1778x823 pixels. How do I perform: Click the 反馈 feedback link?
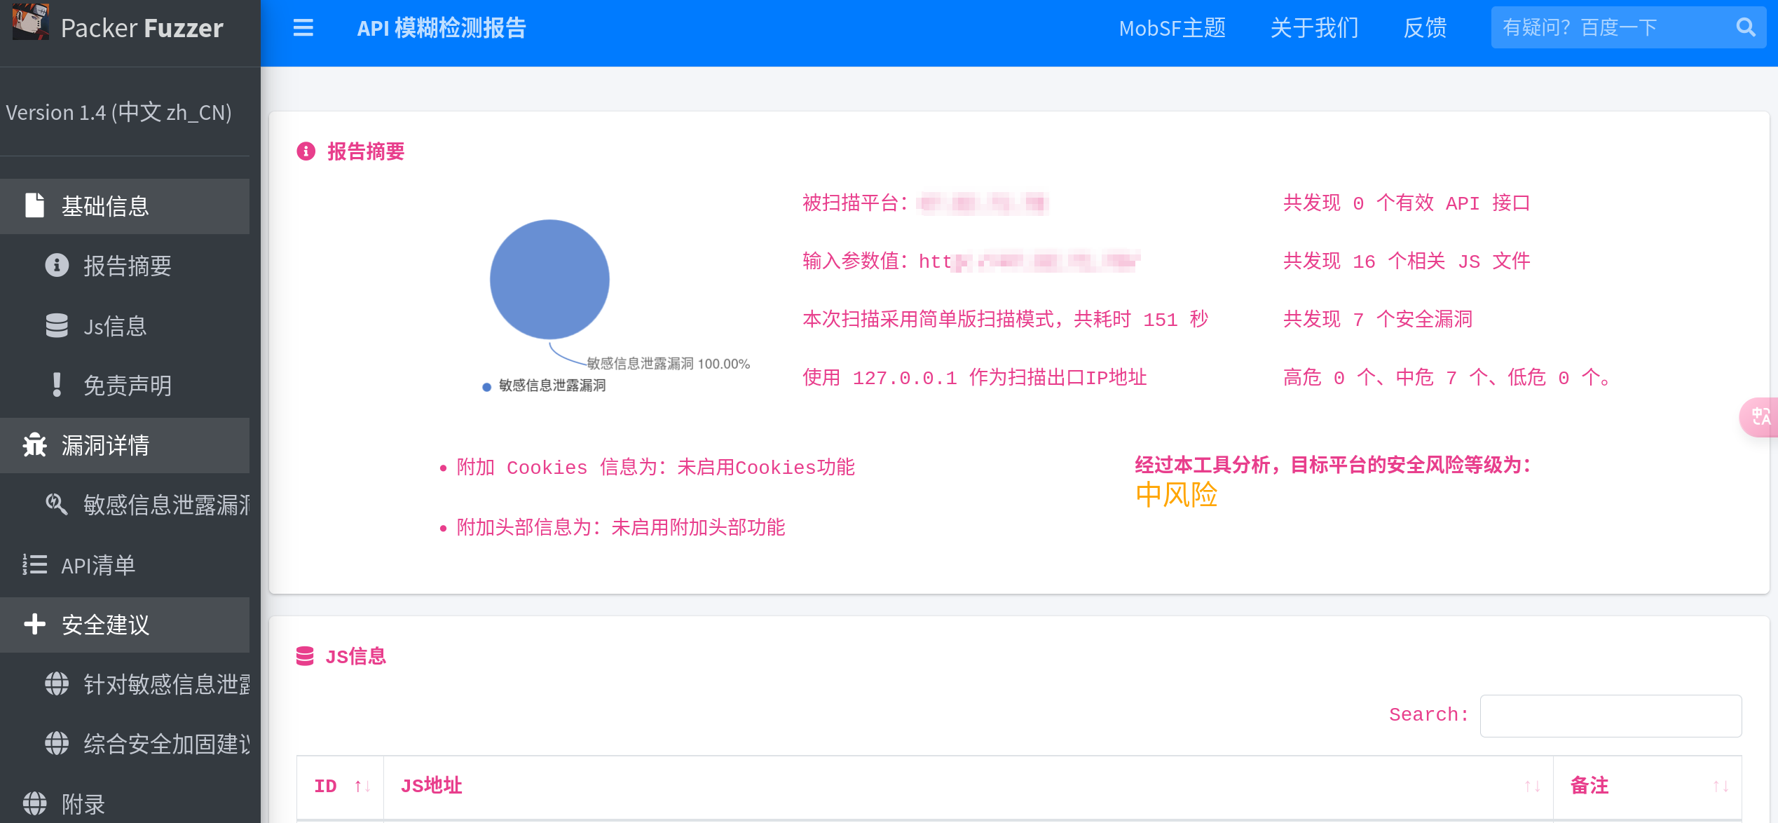click(x=1425, y=28)
